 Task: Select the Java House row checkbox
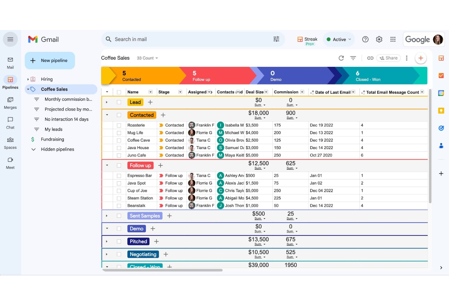pyautogui.click(x=119, y=148)
